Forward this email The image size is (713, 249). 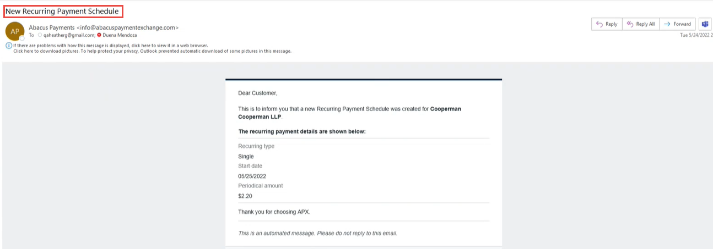(x=677, y=24)
